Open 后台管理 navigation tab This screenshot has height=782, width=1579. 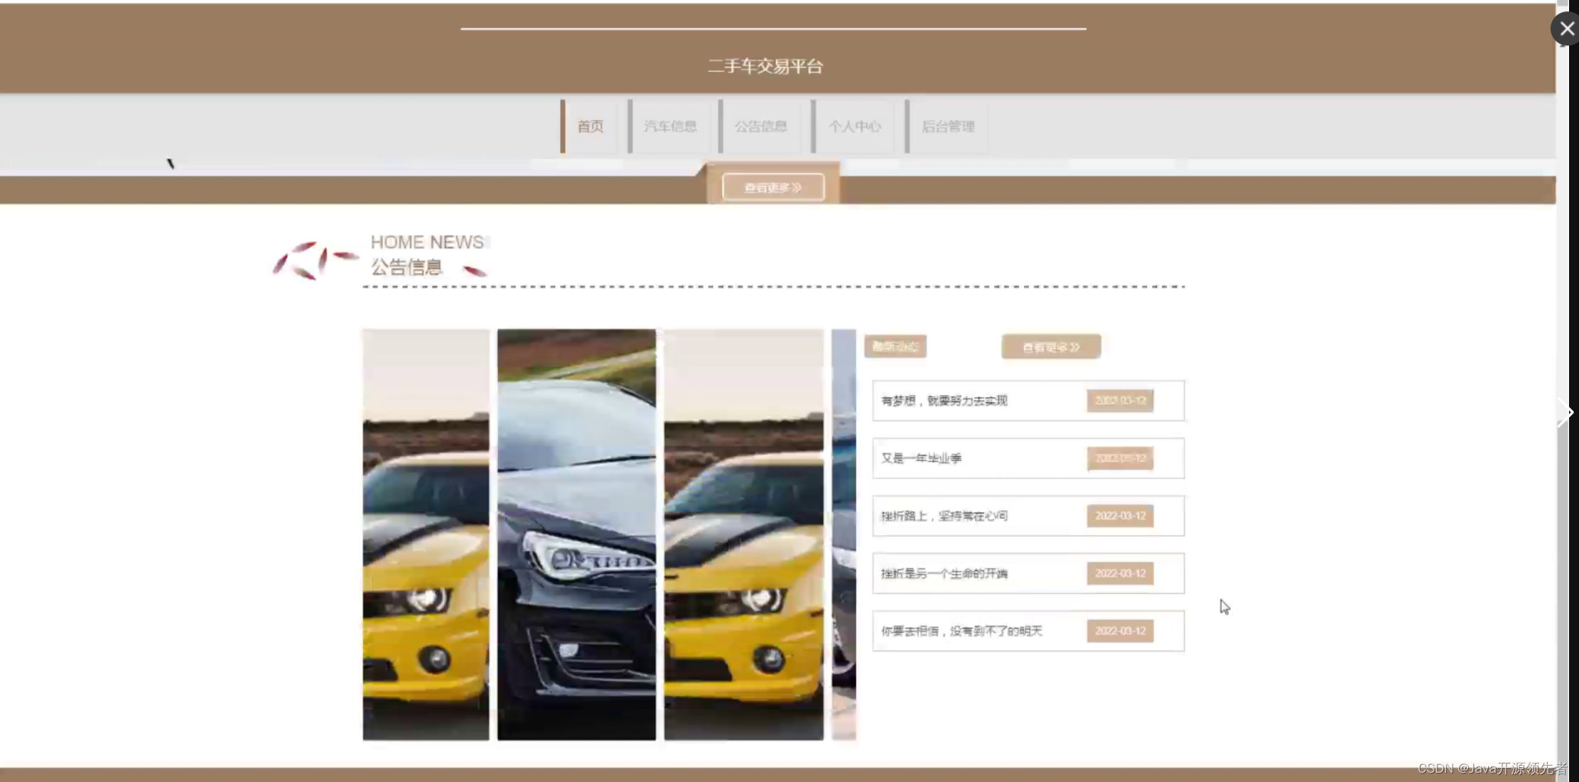(x=947, y=126)
